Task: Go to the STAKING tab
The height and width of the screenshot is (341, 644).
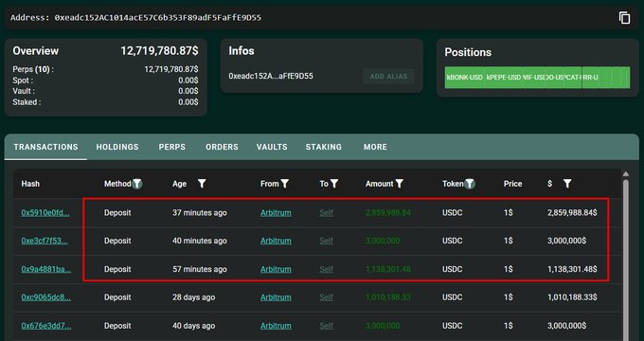Action: pos(324,147)
